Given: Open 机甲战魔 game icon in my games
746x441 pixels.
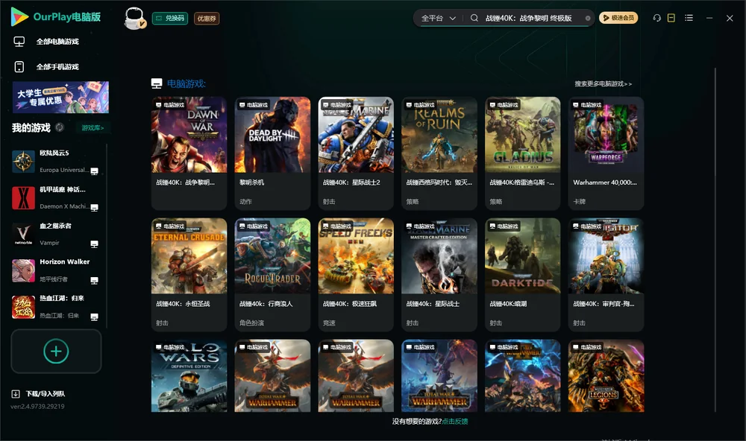Looking at the screenshot, I should (23, 198).
